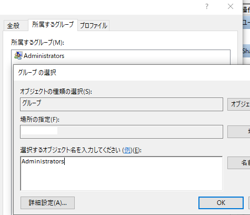The image size is (250, 215).
Task: Click the location button beside 場所の指定 field
Action: tap(239, 132)
